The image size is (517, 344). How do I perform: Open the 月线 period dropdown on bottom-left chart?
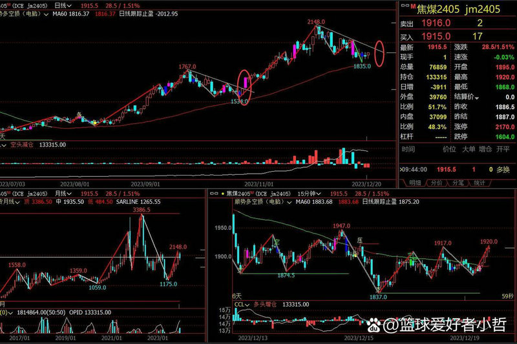[x=67, y=193]
